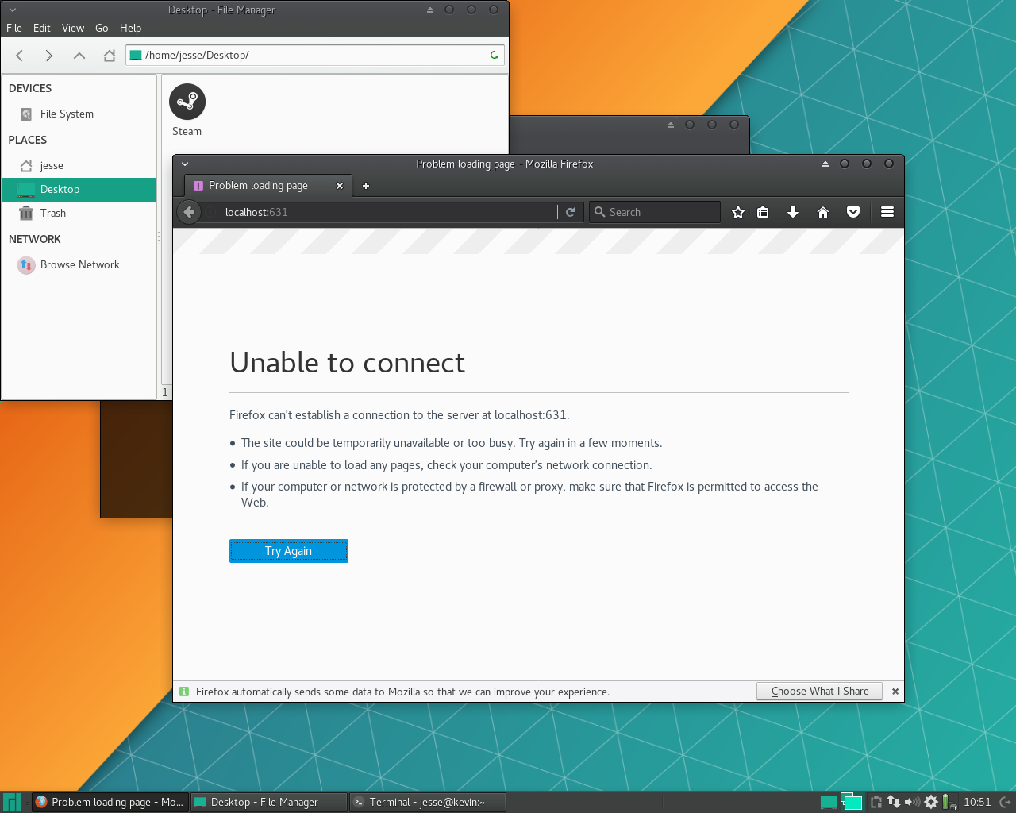Open the update notifier gear icon

click(x=931, y=802)
